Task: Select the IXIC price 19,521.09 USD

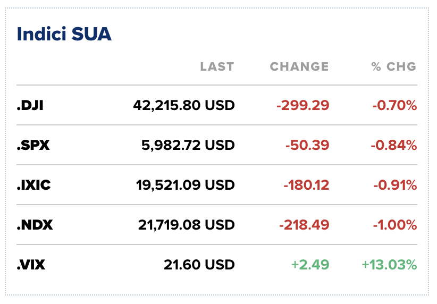Action: [186, 185]
